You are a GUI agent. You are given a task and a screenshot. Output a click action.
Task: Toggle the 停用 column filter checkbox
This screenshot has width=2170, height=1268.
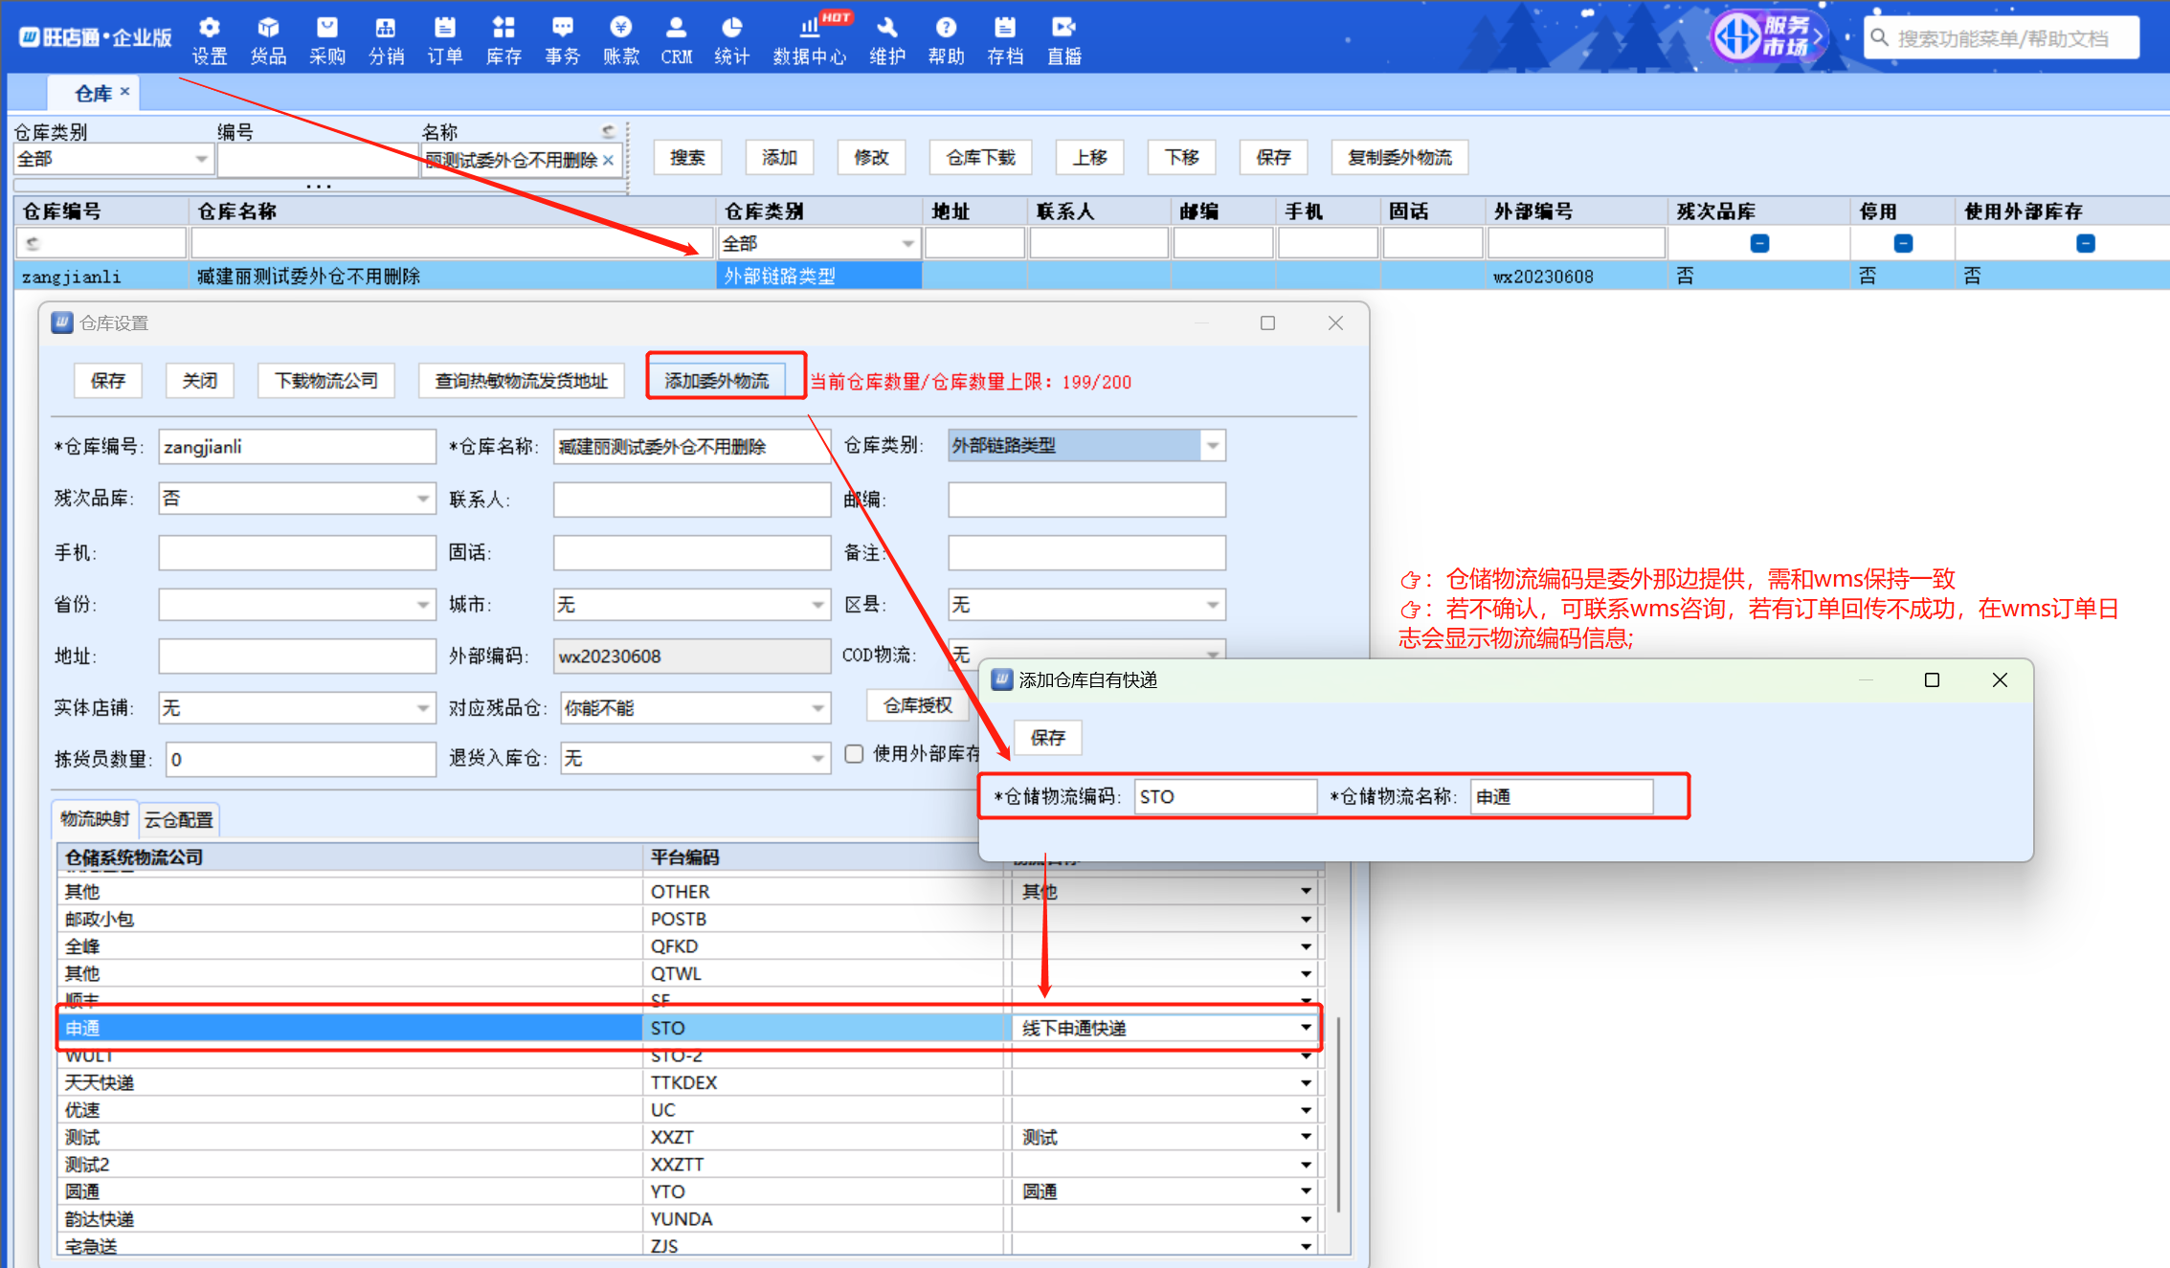(1903, 244)
